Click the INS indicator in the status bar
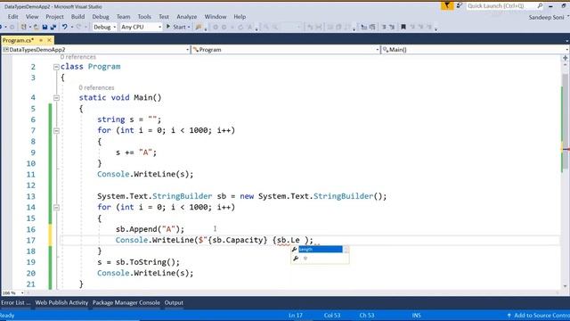The image size is (570, 321). (x=416, y=315)
